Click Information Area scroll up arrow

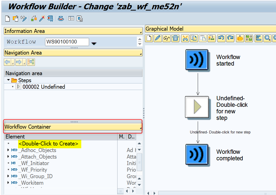pyautogui.click(x=140, y=39)
